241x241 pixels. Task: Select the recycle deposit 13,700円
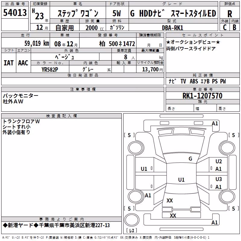tap(152, 70)
